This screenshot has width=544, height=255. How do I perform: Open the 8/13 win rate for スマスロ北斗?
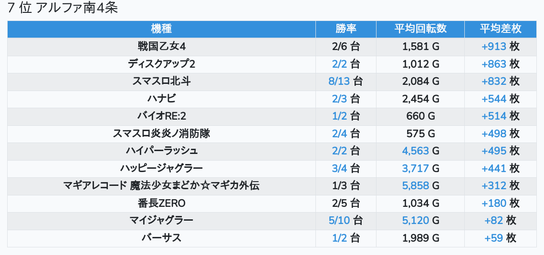[x=339, y=81]
